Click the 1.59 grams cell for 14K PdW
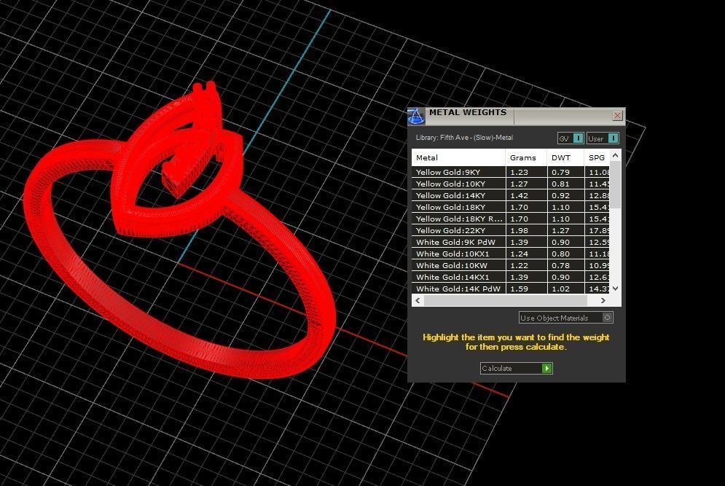This screenshot has height=486, width=725. point(526,289)
